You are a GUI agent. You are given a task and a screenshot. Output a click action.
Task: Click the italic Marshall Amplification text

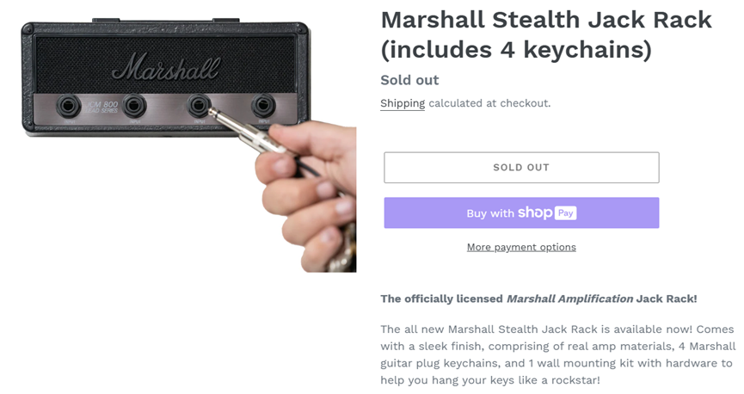tap(569, 299)
